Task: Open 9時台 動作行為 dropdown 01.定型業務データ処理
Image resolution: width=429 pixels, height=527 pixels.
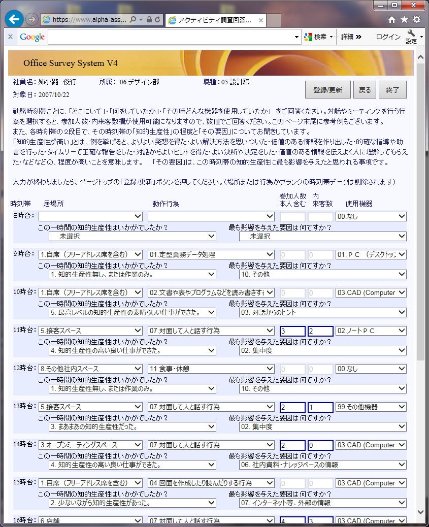Action: point(211,254)
